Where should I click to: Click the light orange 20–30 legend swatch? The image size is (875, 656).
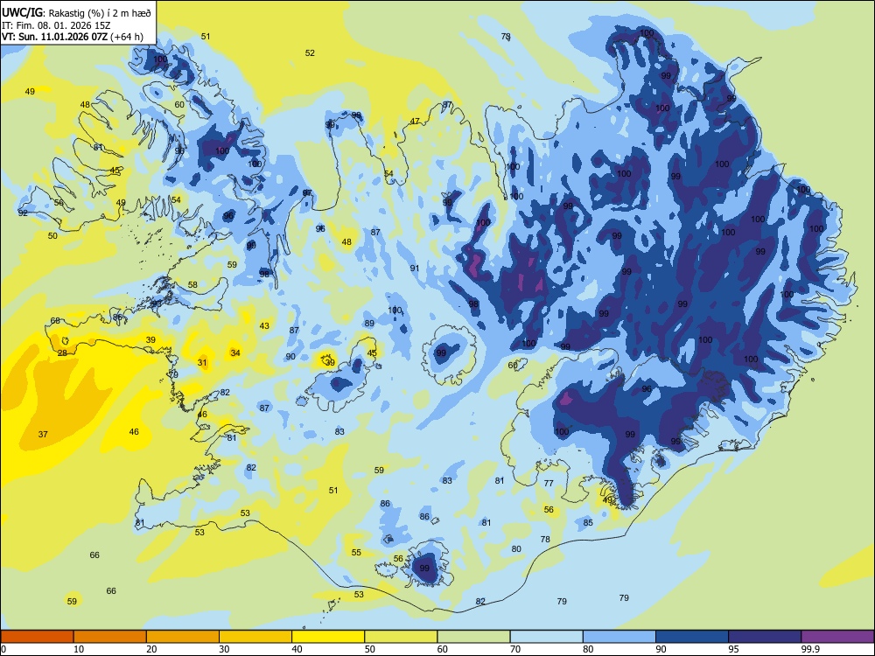pyautogui.click(x=183, y=637)
